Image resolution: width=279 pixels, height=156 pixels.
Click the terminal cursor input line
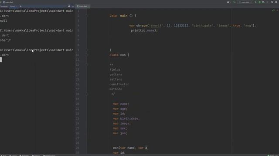tap(1, 60)
